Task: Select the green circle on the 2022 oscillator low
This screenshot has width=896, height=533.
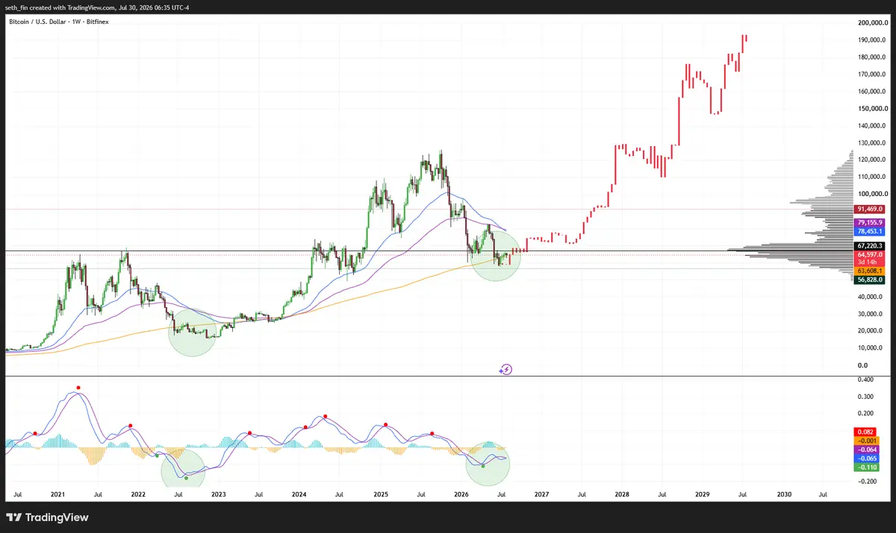Action: point(182,470)
